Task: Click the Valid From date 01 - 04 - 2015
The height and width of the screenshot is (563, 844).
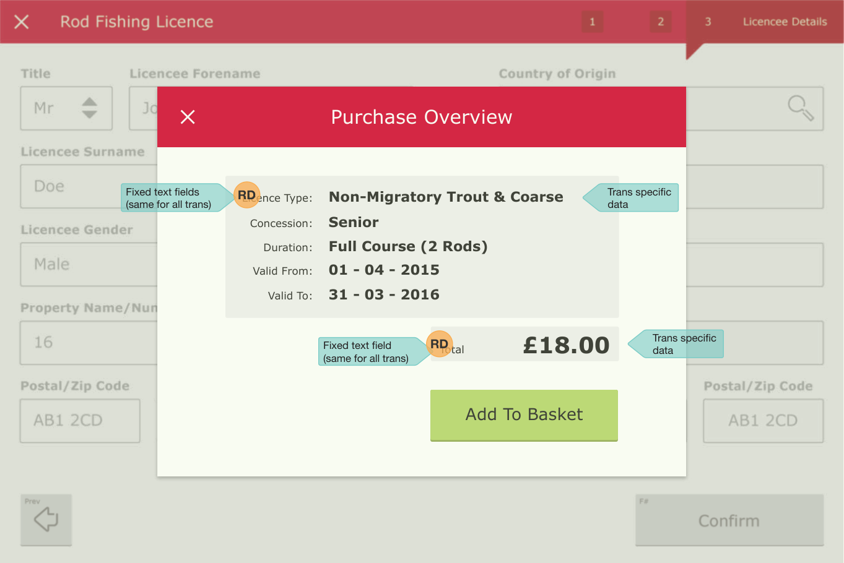Action: [x=384, y=270]
